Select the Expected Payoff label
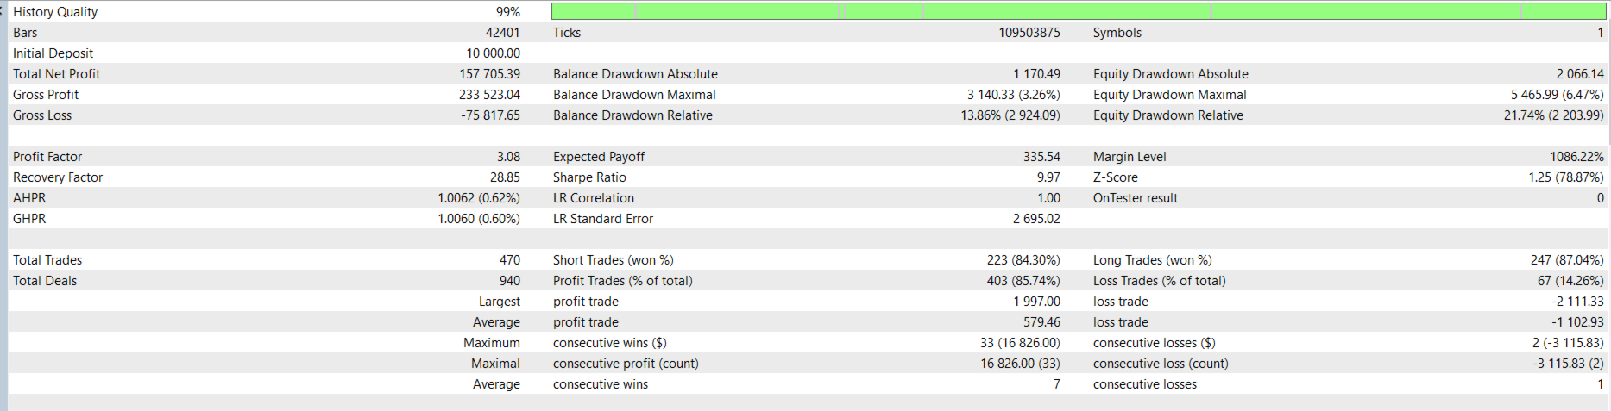 click(599, 157)
